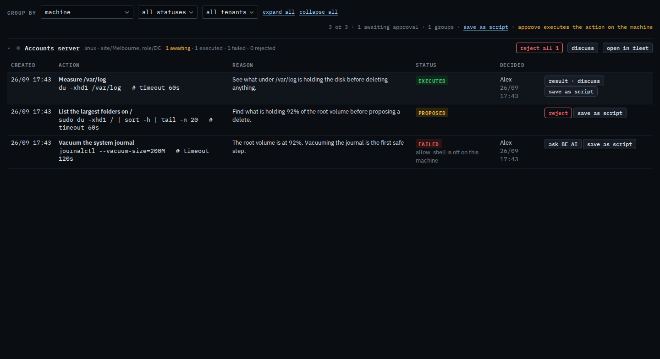Save Vacuum the system journal action as script
The height and width of the screenshot is (359, 660).
click(610, 144)
